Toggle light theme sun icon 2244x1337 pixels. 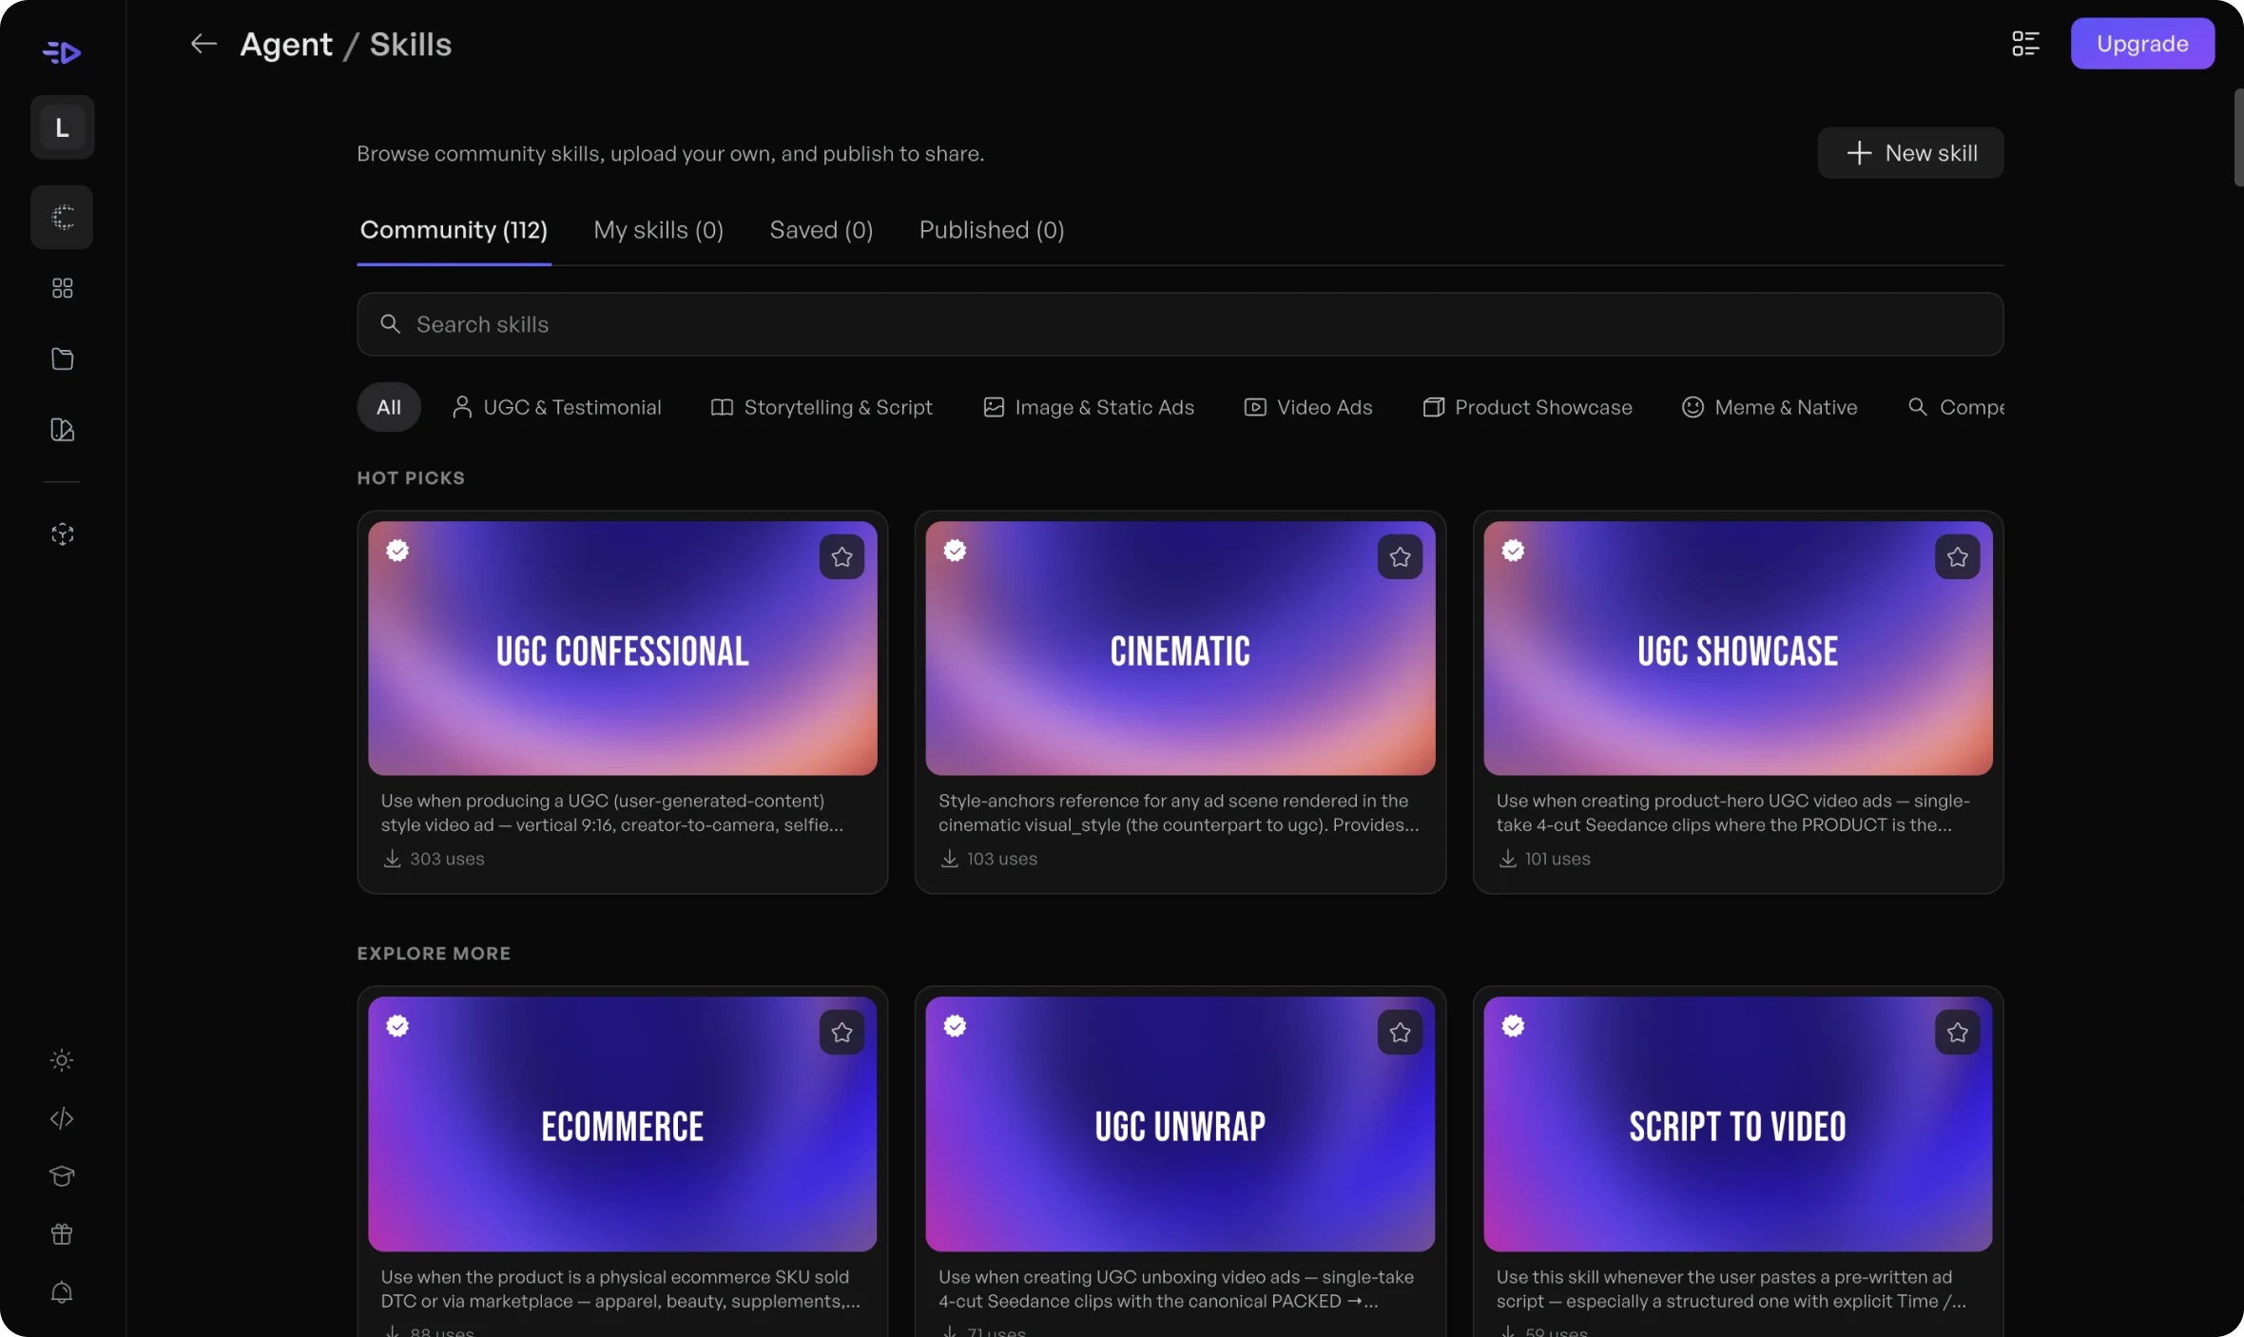tap(62, 1060)
